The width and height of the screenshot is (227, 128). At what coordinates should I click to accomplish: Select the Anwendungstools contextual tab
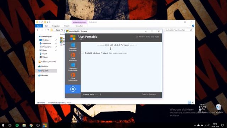(x=79, y=22)
